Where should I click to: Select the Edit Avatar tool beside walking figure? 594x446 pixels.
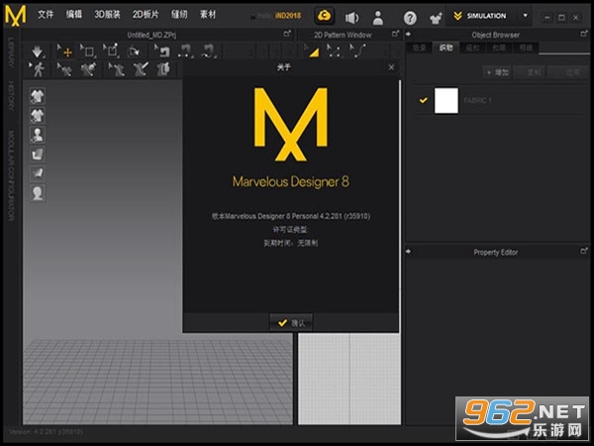point(64,69)
